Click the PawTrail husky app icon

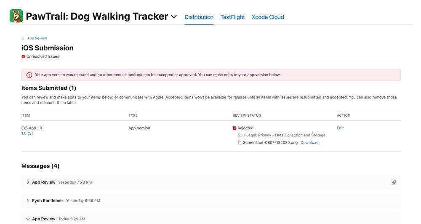(x=16, y=16)
